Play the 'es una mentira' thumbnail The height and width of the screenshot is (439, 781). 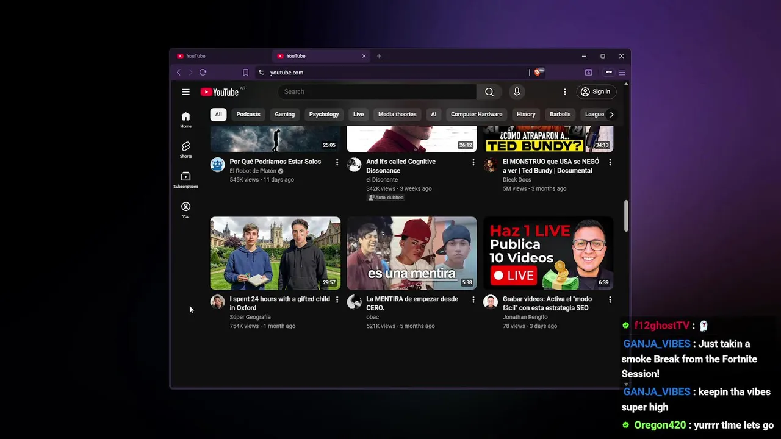[412, 253]
